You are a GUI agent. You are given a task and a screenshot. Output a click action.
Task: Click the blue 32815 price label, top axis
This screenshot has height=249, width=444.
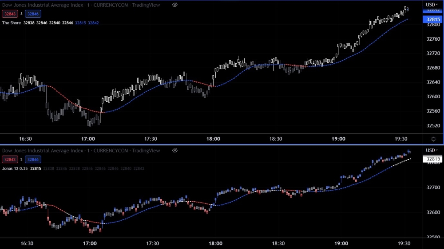coord(433,19)
